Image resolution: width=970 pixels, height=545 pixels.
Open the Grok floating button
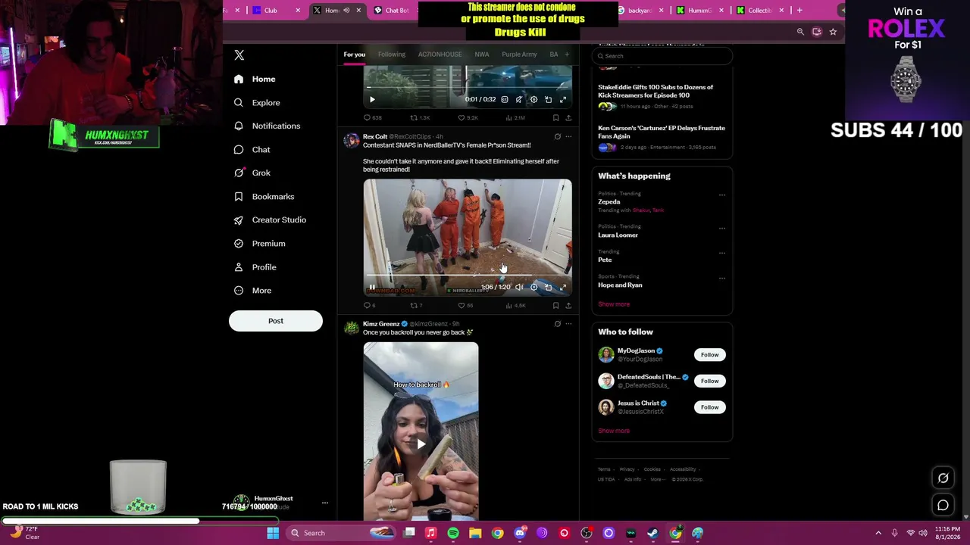point(943,478)
